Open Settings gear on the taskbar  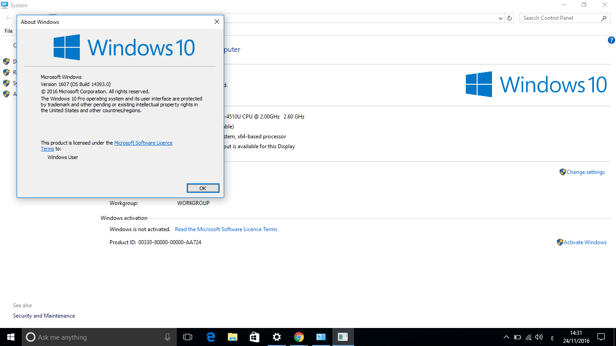coord(276,337)
